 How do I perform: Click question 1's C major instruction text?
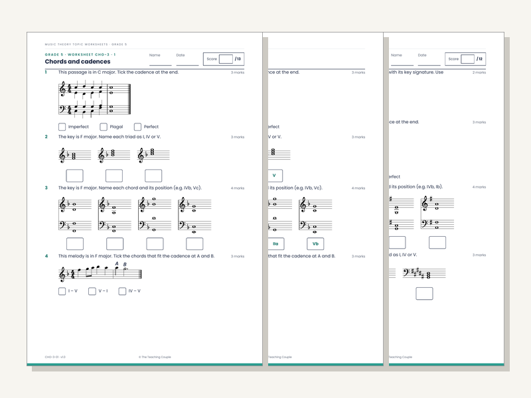[118, 72]
